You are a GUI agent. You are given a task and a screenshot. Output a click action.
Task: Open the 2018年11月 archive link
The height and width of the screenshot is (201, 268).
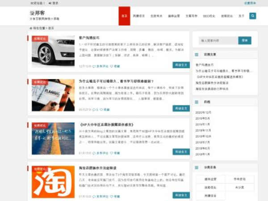pyautogui.click(x=203, y=130)
